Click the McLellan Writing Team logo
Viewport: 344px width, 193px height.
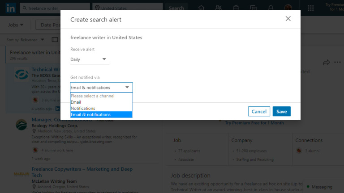pyautogui.click(x=21, y=174)
